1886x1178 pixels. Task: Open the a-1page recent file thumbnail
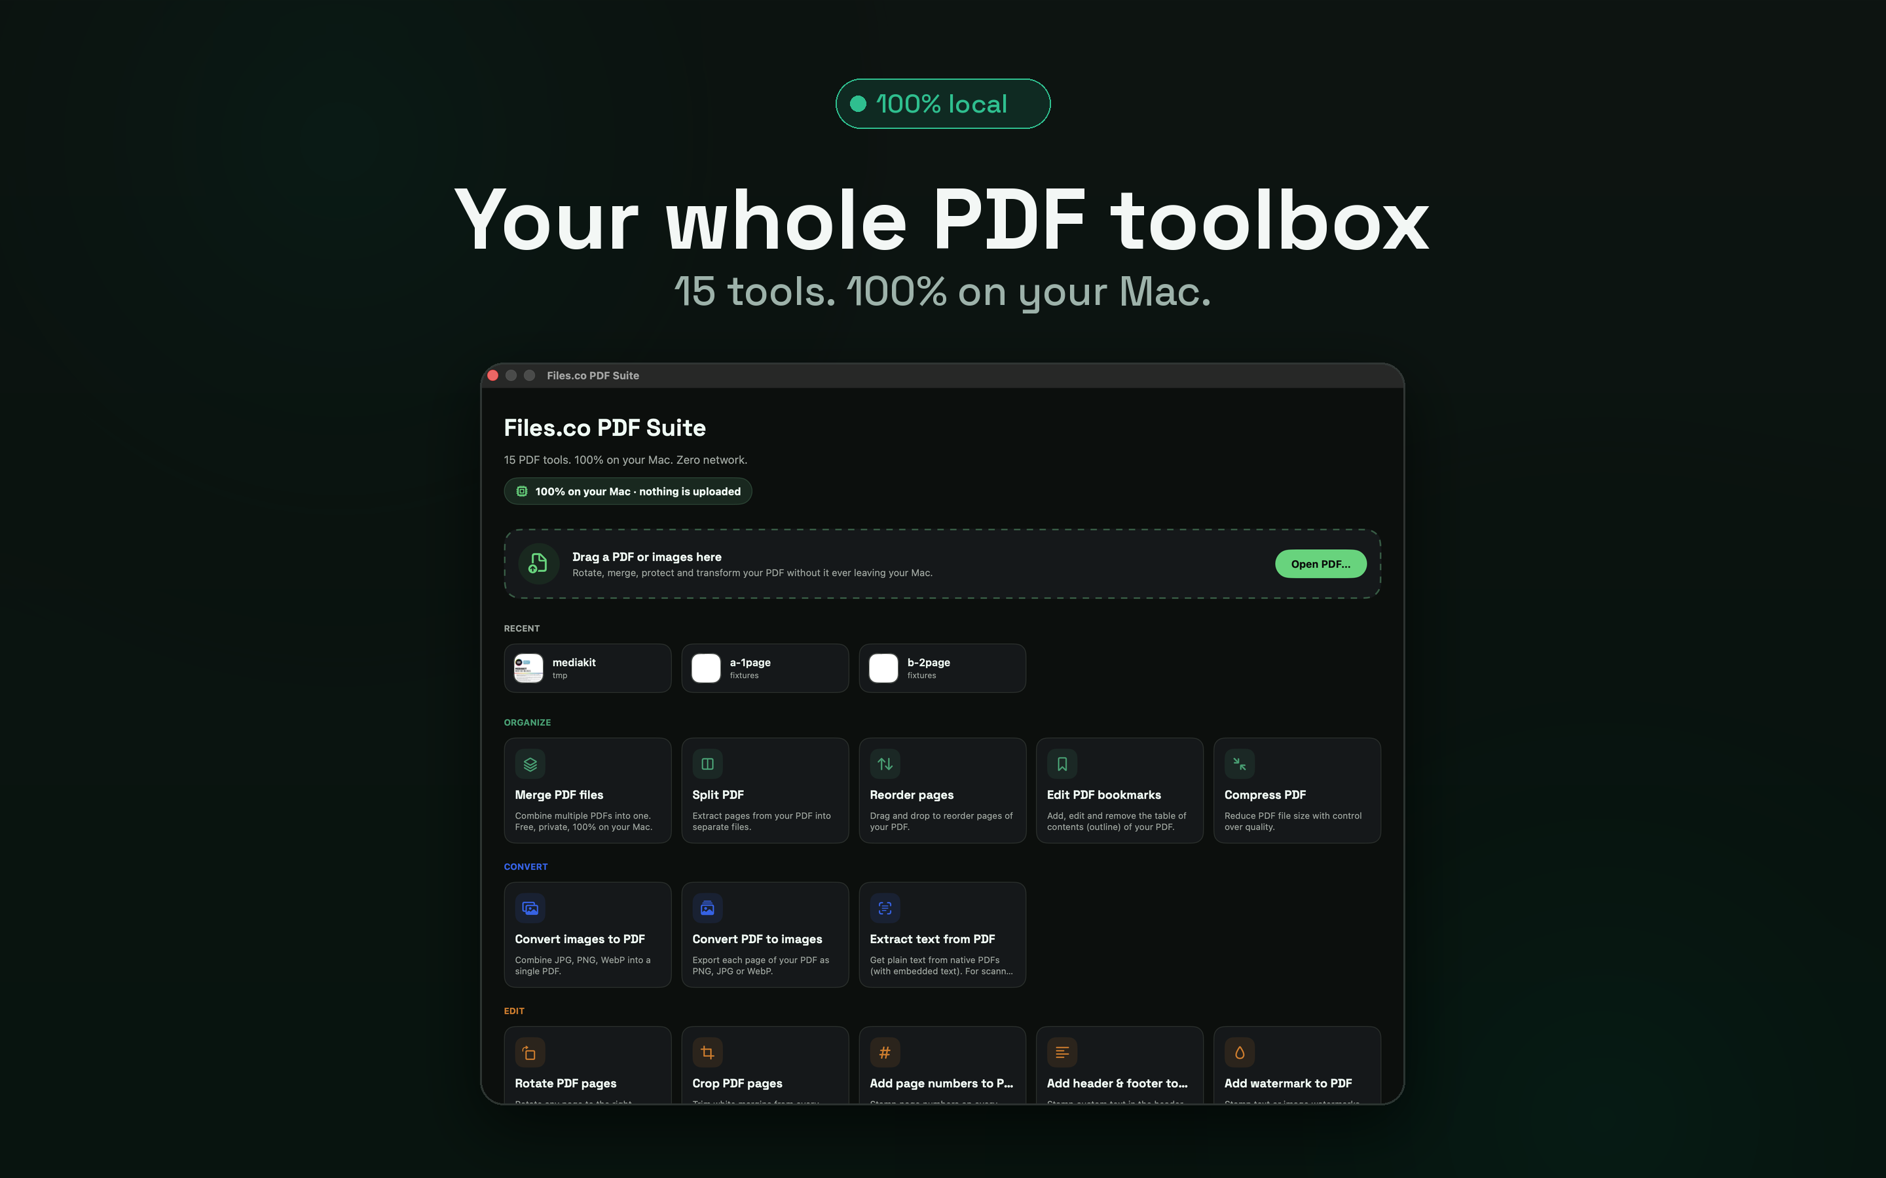click(x=706, y=668)
